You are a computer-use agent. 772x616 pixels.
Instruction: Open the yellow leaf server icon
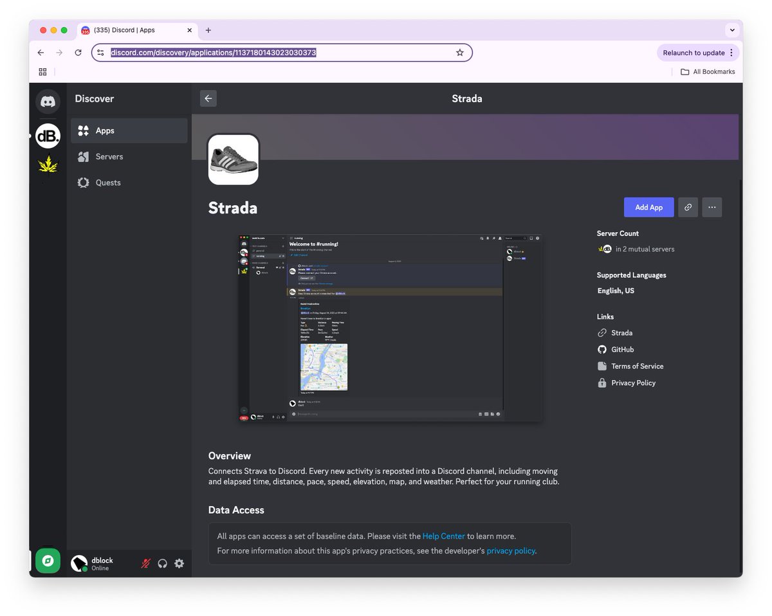click(48, 165)
